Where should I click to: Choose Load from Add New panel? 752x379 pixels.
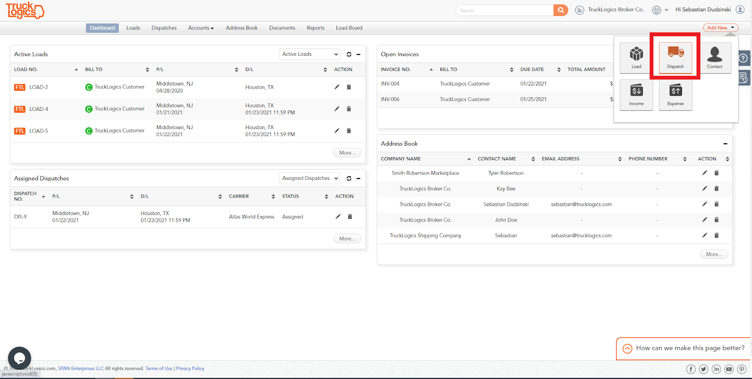click(636, 58)
